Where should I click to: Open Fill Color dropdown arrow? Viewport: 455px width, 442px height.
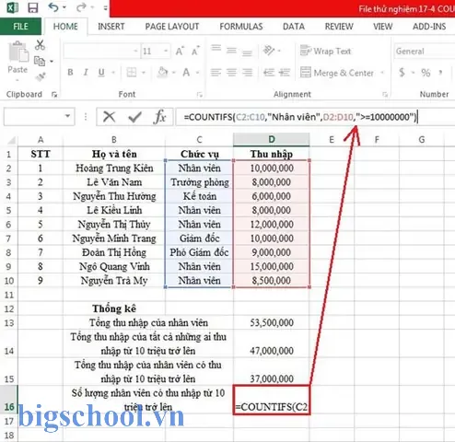(x=174, y=73)
